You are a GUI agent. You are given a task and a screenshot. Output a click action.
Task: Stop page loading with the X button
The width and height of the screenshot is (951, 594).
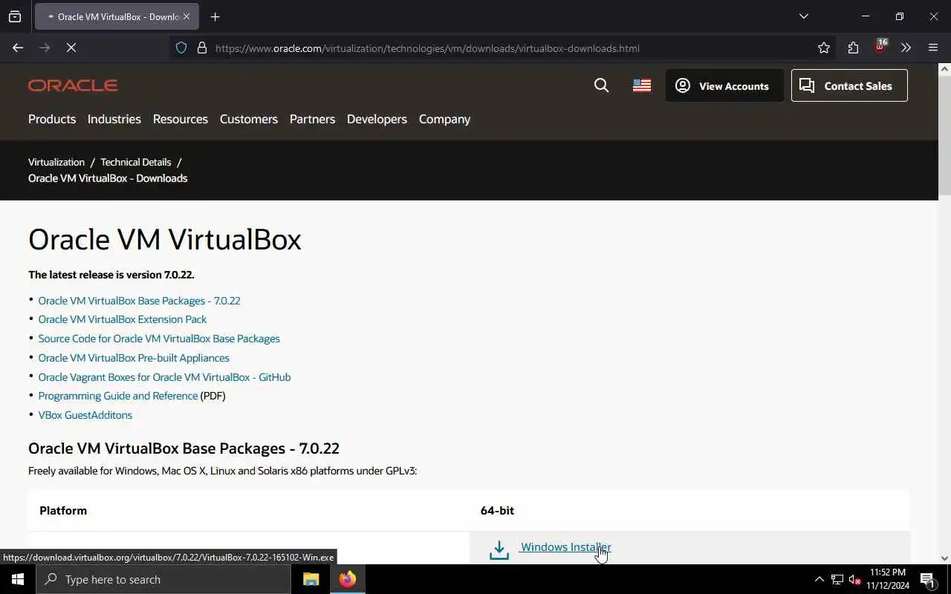coord(71,48)
